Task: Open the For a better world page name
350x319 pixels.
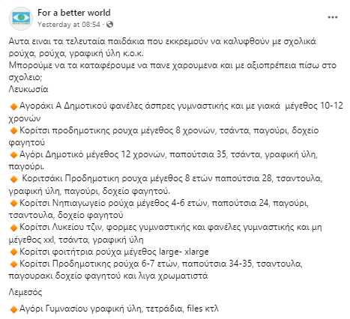Action: [74, 13]
